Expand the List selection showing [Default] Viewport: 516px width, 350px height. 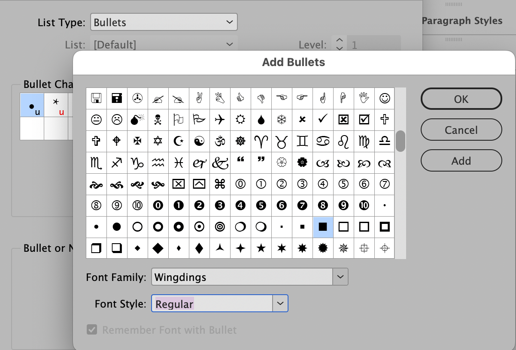[x=172, y=45]
